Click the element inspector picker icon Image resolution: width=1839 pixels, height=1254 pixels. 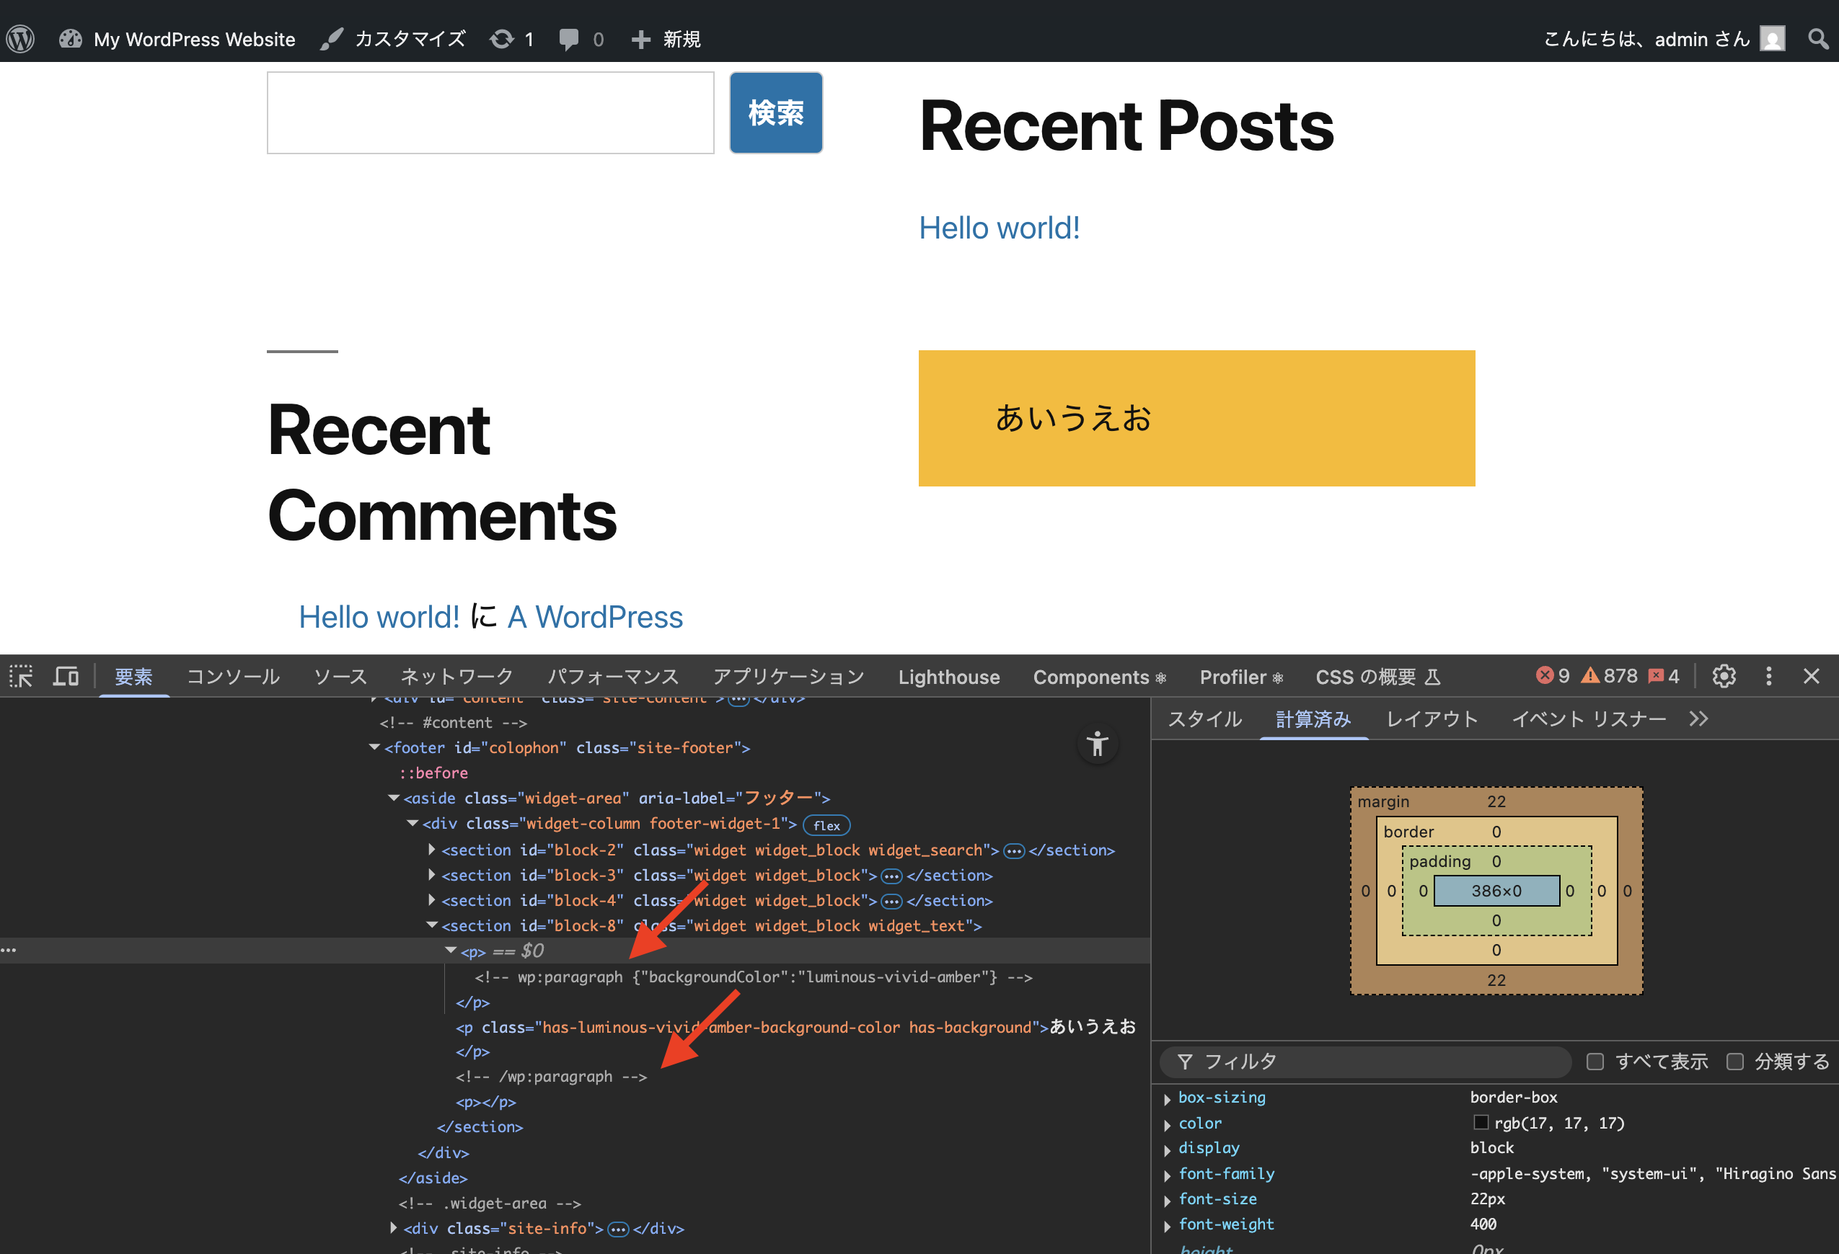pos(22,677)
